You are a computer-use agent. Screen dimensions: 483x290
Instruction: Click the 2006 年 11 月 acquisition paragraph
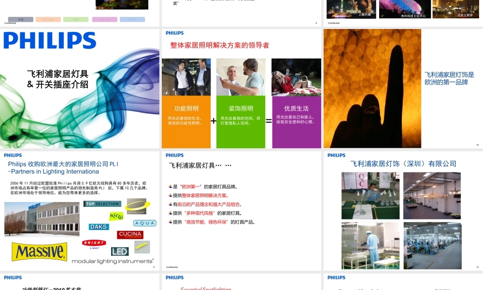[79, 188]
